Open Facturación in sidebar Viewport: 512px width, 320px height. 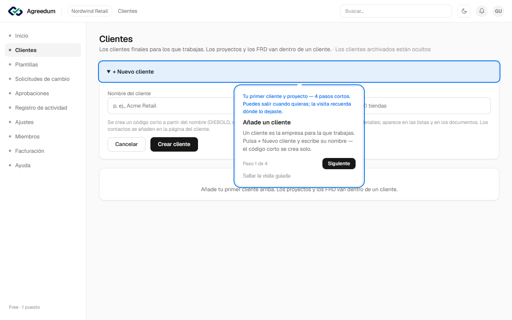pos(43,151)
